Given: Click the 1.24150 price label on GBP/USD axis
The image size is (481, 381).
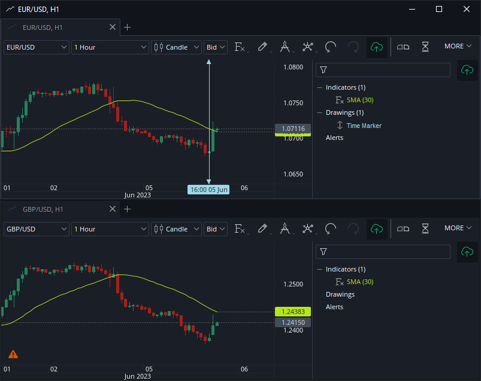Looking at the screenshot, I should coord(293,322).
